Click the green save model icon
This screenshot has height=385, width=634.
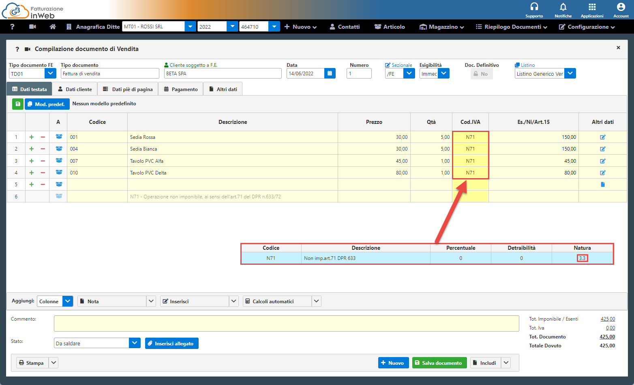coord(18,104)
